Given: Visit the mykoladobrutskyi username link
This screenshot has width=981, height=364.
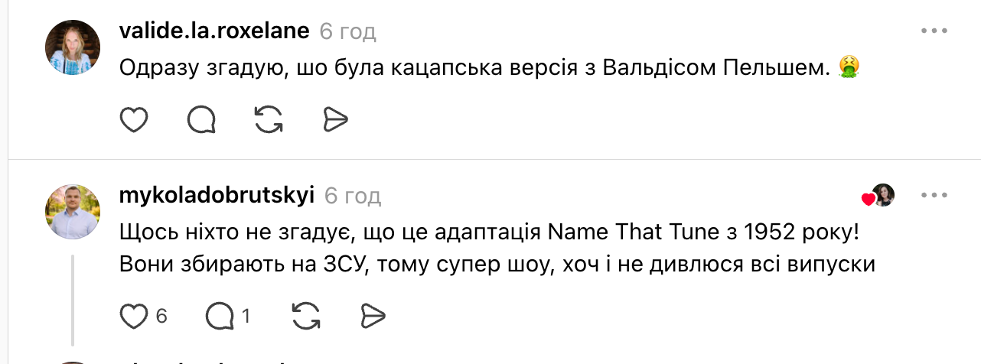Looking at the screenshot, I should (x=217, y=196).
